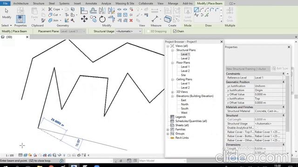Open the Select panel dropdown

point(7,26)
